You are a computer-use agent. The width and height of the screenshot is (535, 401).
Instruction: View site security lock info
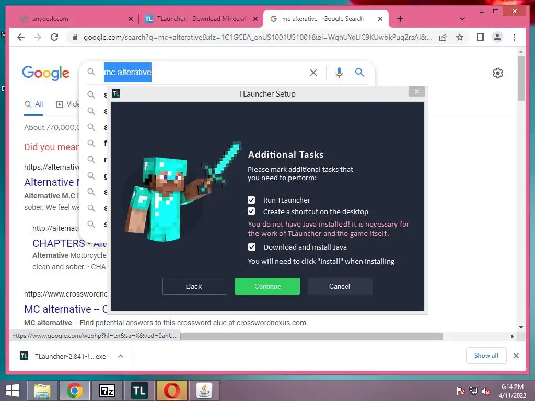point(75,37)
